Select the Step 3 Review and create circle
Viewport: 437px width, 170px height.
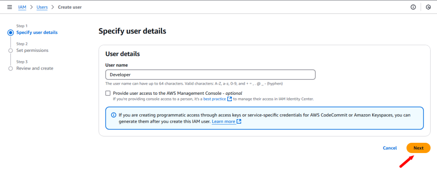pyautogui.click(x=11, y=68)
